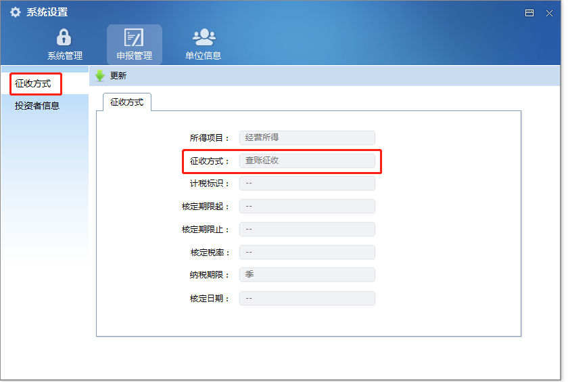Click the 更新 button label
The image size is (568, 382).
tap(118, 76)
